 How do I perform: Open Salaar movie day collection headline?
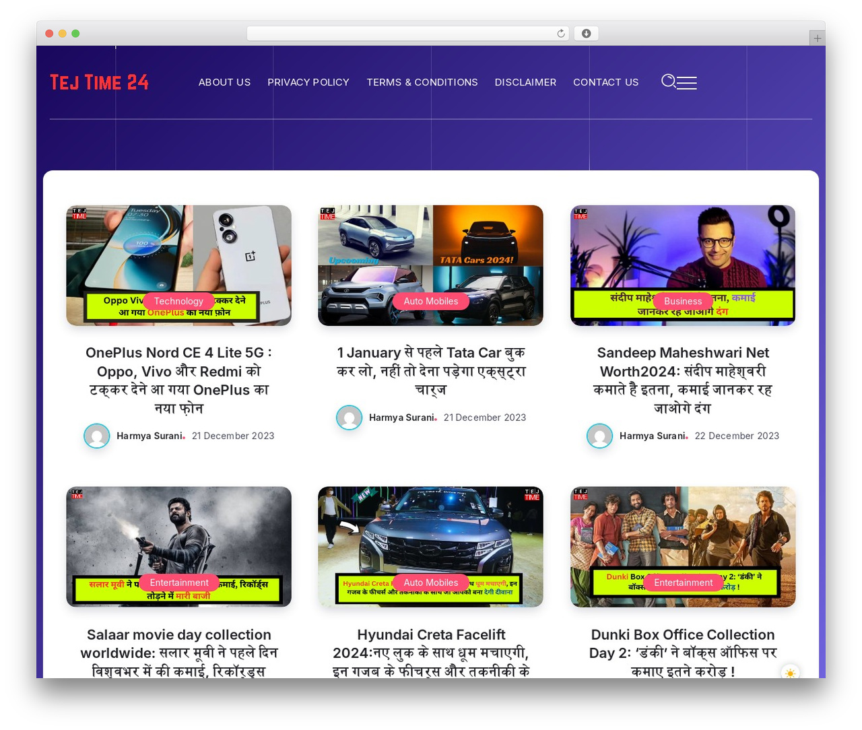(x=178, y=653)
